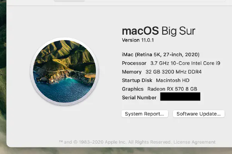This screenshot has width=232, height=154.
Task: Open the System Report window
Action: (x=145, y=114)
